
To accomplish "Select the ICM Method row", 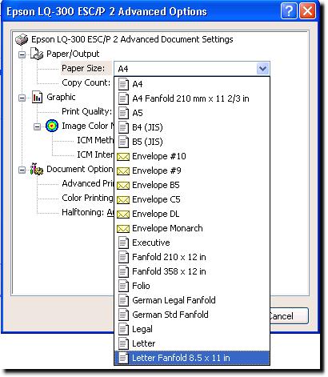I will 95,140.
